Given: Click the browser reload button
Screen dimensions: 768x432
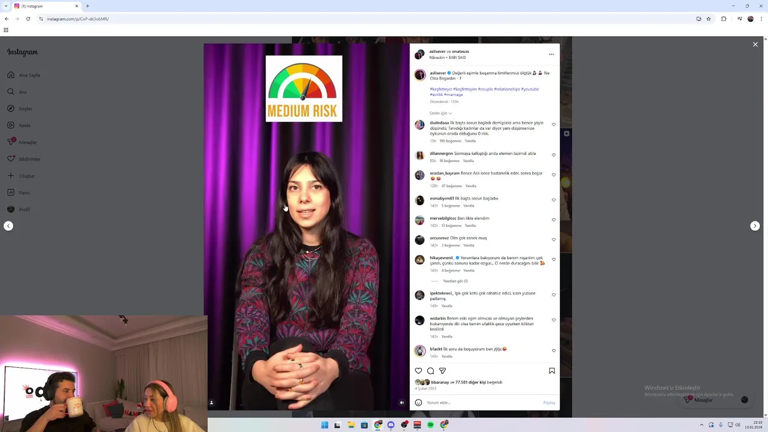Looking at the screenshot, I should [x=28, y=19].
